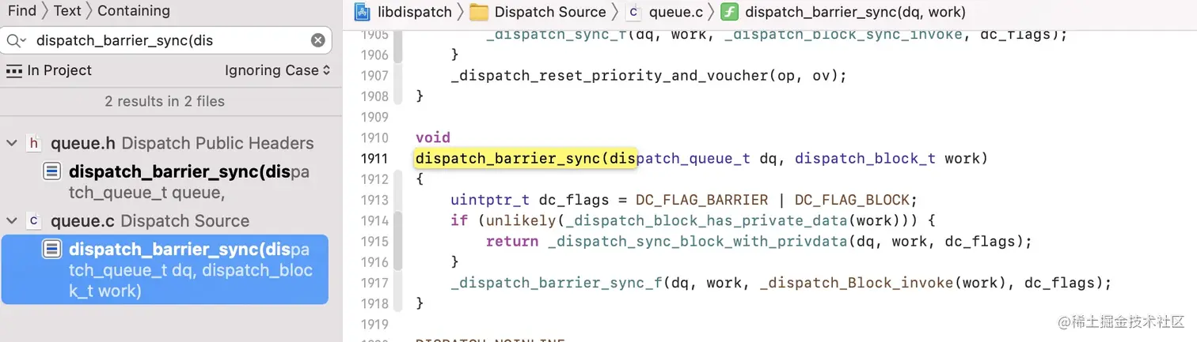Click the c file icon in jump bar
This screenshot has height=342, width=1197.
pos(633,12)
